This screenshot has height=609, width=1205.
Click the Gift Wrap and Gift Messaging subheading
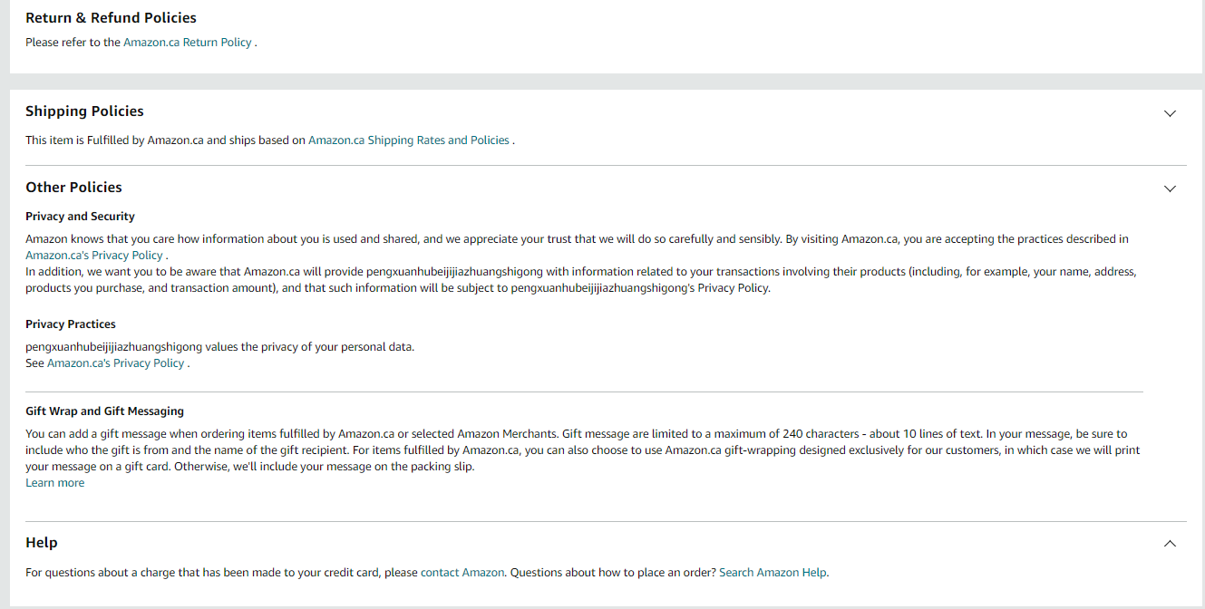pyautogui.click(x=104, y=411)
